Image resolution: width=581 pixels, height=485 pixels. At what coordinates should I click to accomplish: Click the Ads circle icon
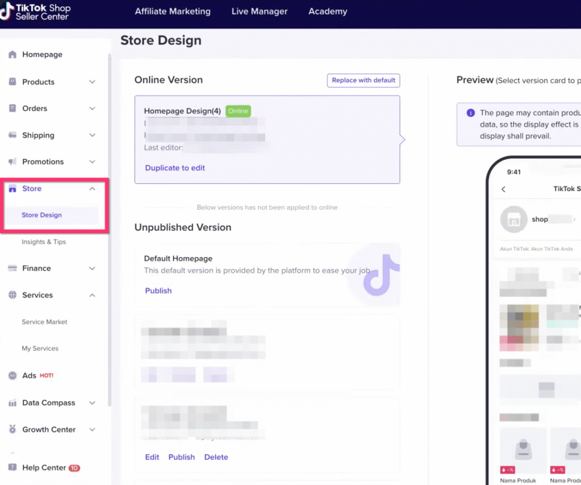click(x=12, y=376)
